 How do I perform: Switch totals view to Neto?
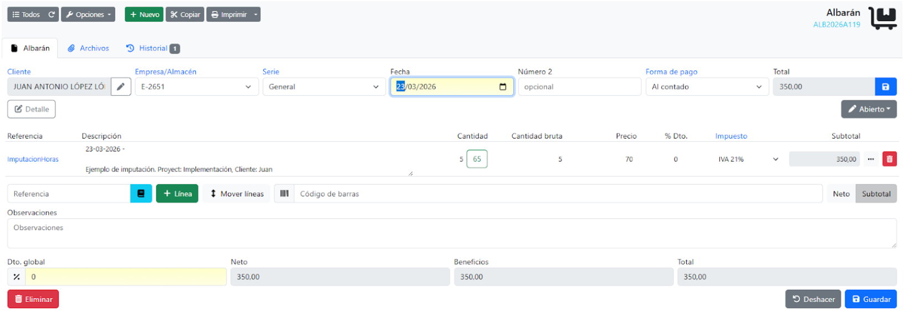(841, 194)
